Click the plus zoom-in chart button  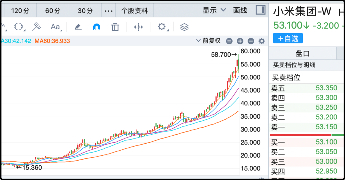[240, 41]
